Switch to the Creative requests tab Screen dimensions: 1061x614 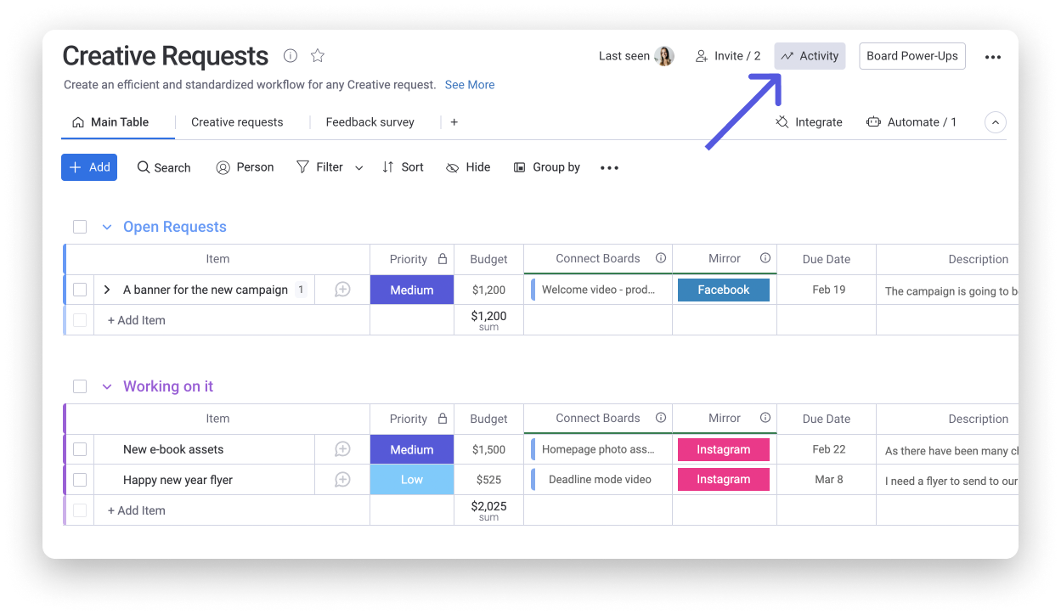click(x=237, y=122)
